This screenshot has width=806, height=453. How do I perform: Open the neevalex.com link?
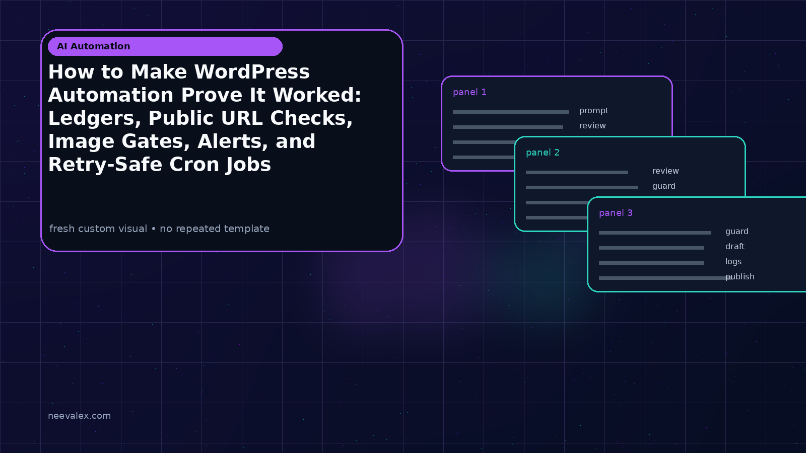(x=79, y=416)
